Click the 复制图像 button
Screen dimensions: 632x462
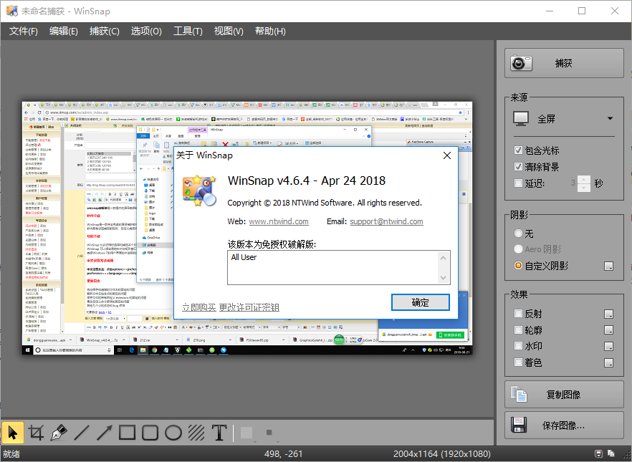coord(564,395)
